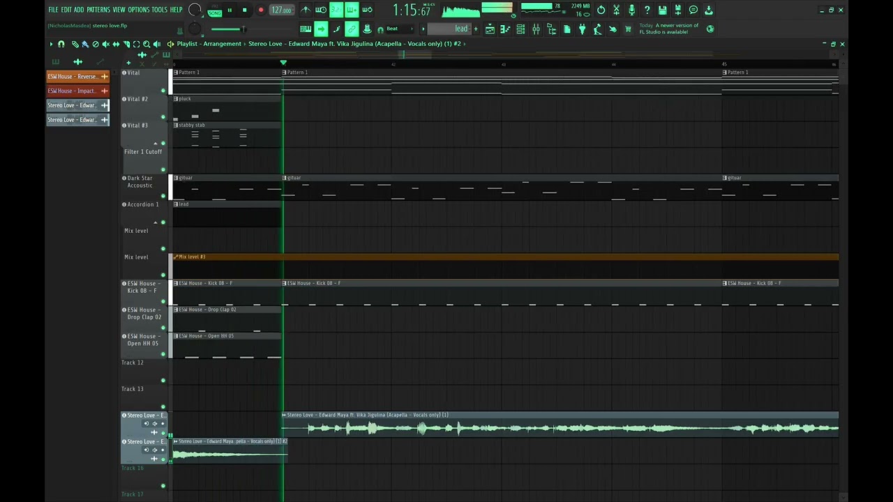
Task: Add new pattern with plus button
Action: coord(476,29)
